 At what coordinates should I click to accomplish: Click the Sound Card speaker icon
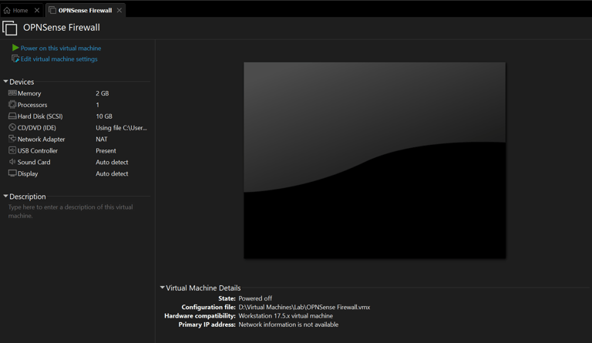[x=12, y=162]
